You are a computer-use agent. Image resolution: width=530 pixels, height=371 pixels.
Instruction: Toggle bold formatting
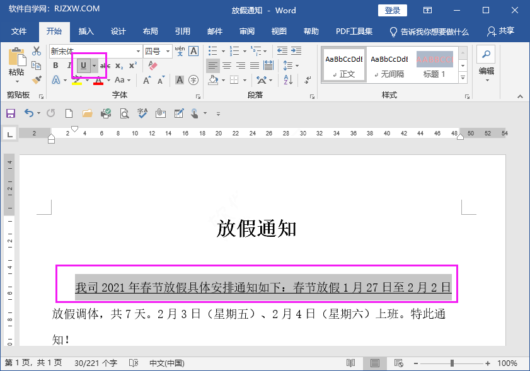coord(55,66)
